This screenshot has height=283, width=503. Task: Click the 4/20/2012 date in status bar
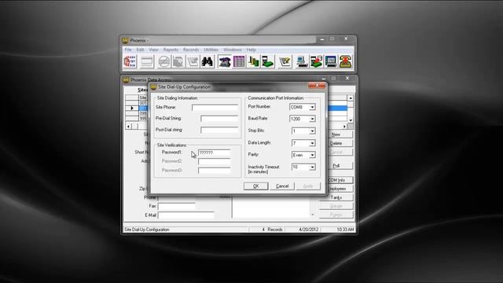tap(308, 230)
